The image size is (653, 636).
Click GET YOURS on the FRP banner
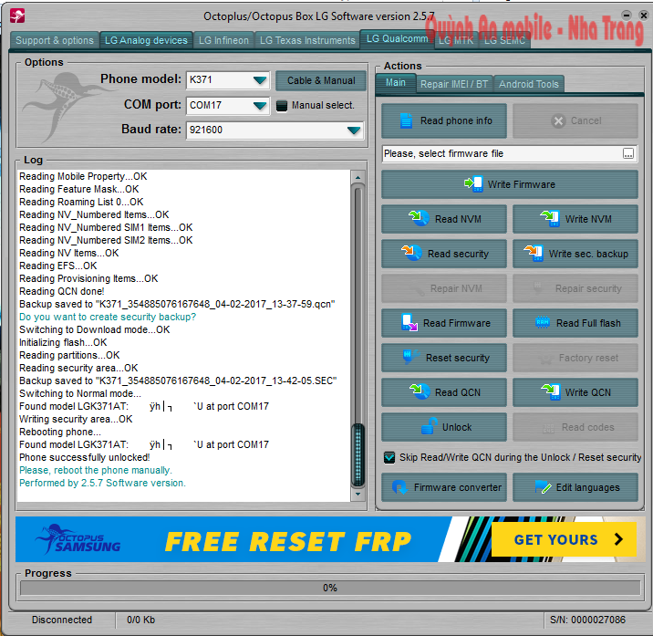coord(564,539)
